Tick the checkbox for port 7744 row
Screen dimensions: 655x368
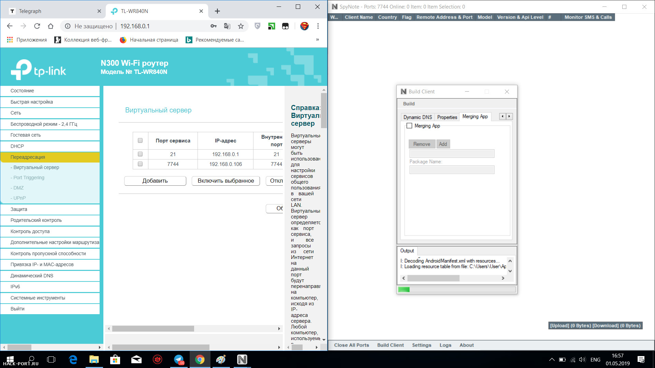pyautogui.click(x=140, y=164)
